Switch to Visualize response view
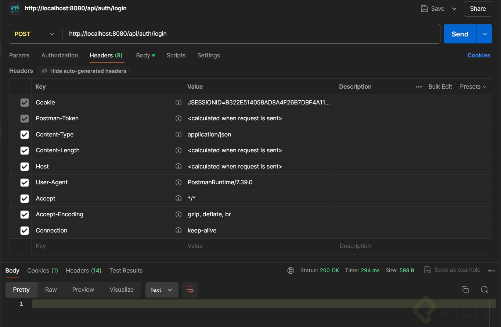 [x=122, y=290]
